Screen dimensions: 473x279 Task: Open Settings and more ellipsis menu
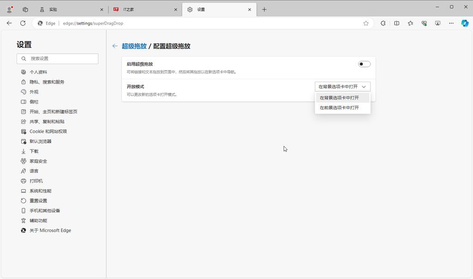pos(451,23)
